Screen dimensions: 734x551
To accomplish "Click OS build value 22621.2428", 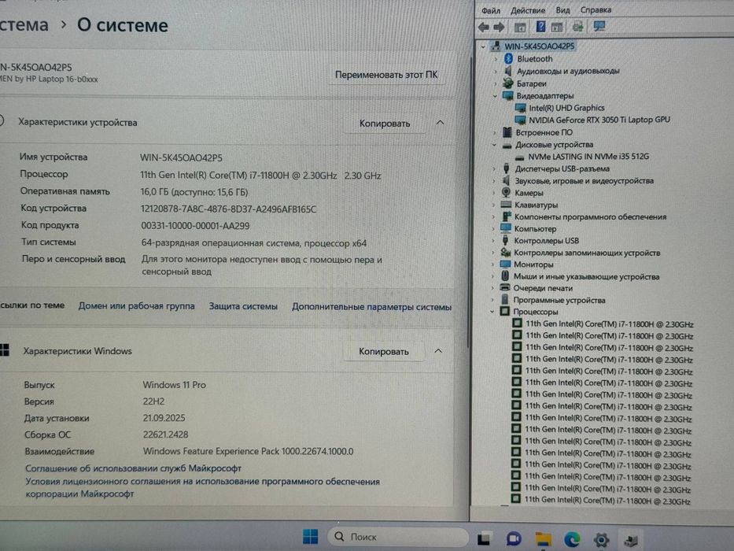I will (165, 435).
